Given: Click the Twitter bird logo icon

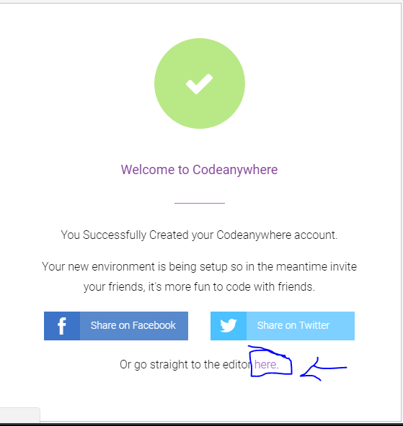Looking at the screenshot, I should click(x=229, y=325).
